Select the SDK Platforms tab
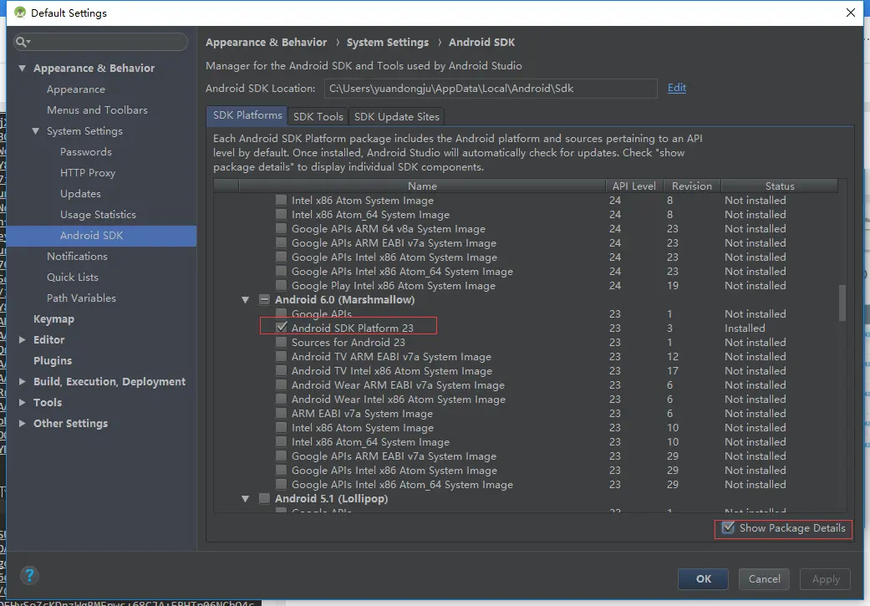This screenshot has width=870, height=606. pyautogui.click(x=247, y=115)
